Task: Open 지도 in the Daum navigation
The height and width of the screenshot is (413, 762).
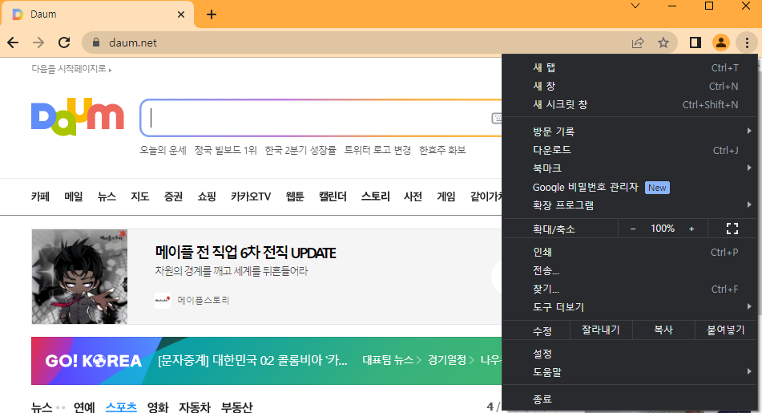Action: tap(140, 196)
